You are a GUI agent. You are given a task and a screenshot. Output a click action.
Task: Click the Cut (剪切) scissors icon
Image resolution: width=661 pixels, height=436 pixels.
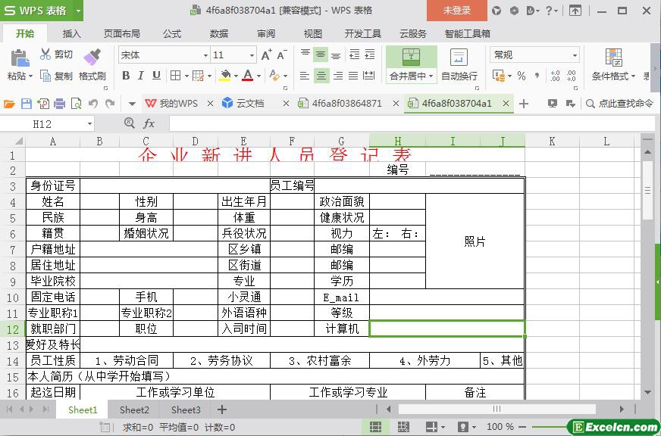45,54
